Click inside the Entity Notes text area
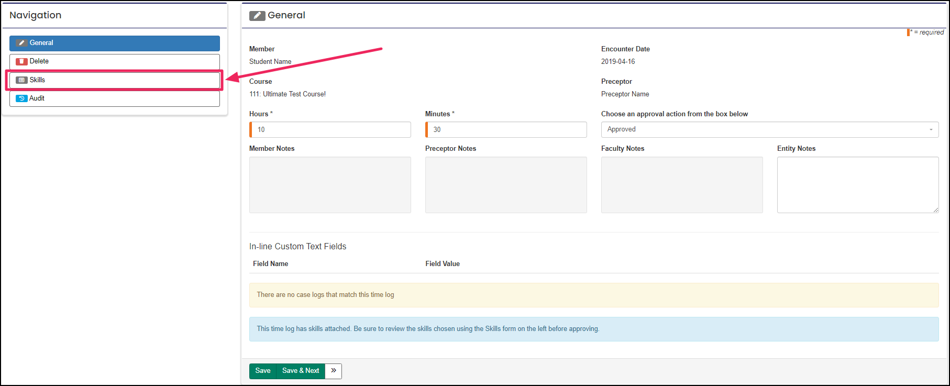The height and width of the screenshot is (386, 950). click(857, 184)
